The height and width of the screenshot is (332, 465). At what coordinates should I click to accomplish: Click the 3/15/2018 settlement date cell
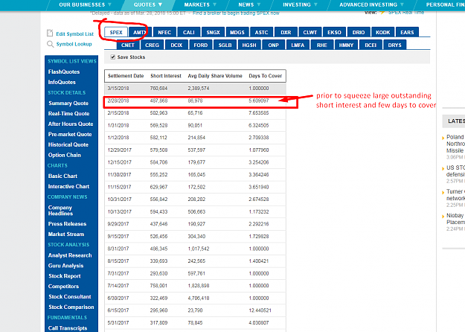(118, 89)
